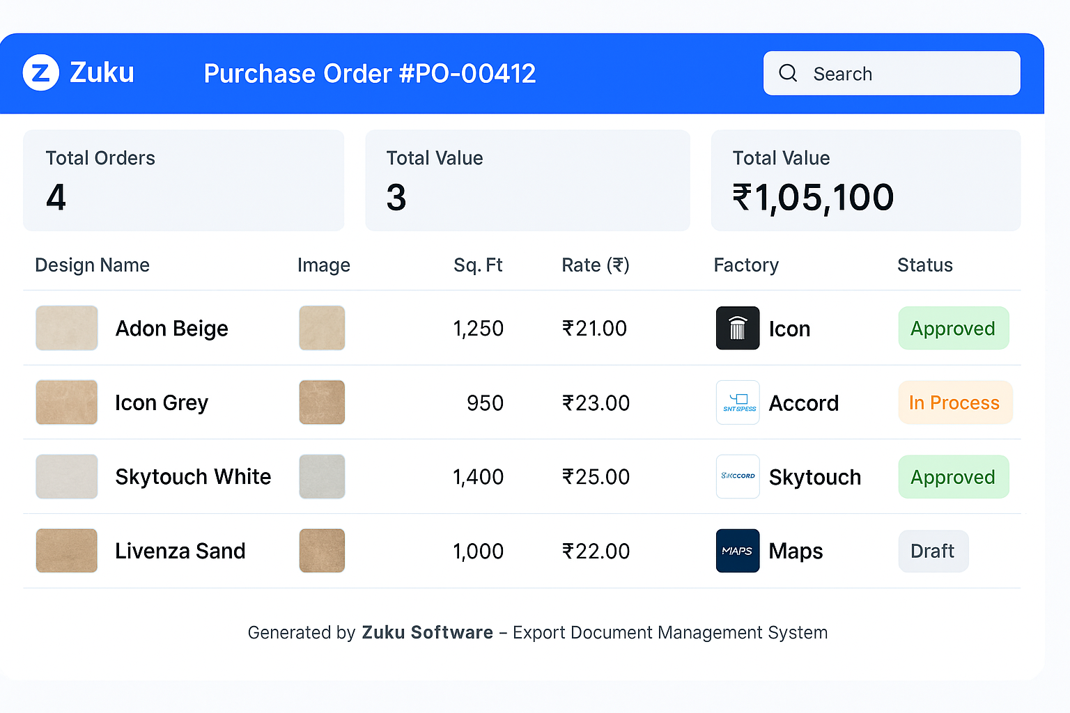Click the search magnifier icon
This screenshot has height=713, width=1070.
[788, 72]
